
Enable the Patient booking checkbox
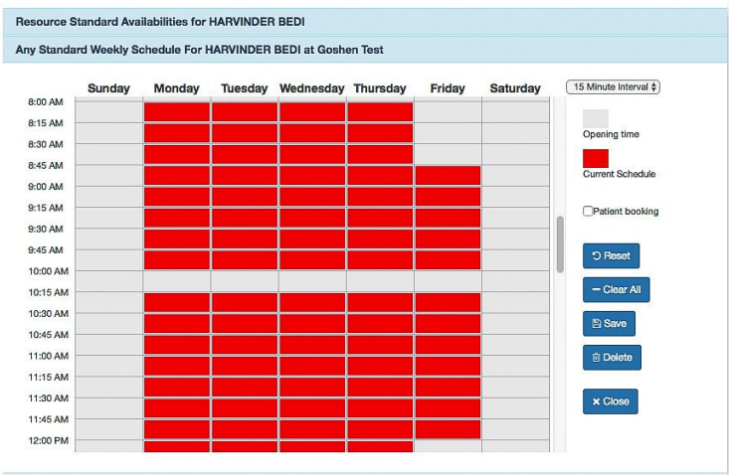click(588, 212)
